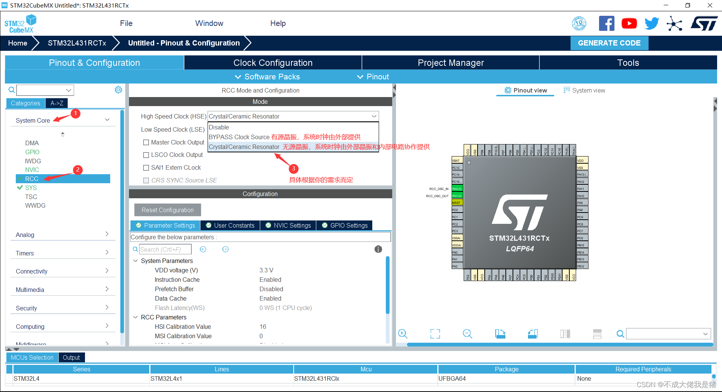This screenshot has height=392, width=722.
Task: Open User Constants tab
Action: pyautogui.click(x=230, y=225)
